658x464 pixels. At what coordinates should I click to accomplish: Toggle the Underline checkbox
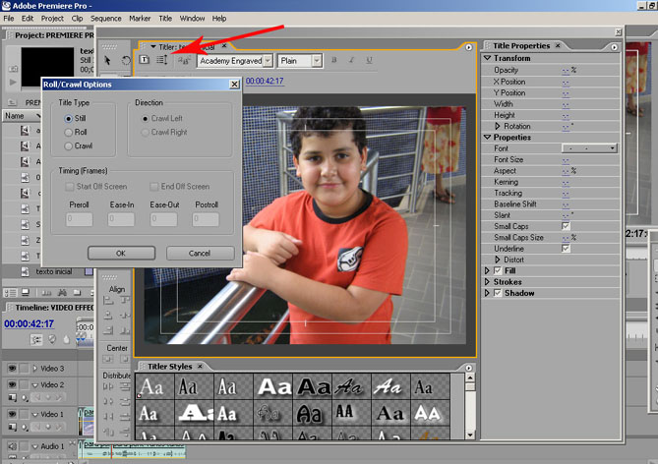(x=566, y=248)
